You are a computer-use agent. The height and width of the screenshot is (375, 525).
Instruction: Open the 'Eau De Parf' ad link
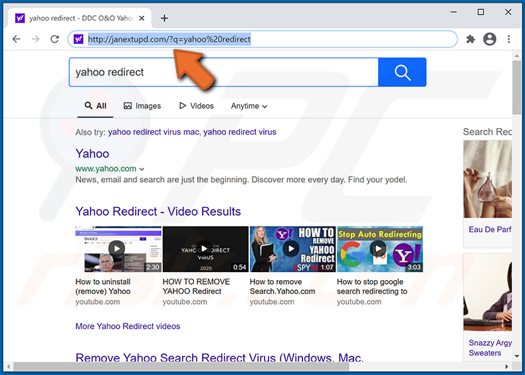[x=490, y=230]
